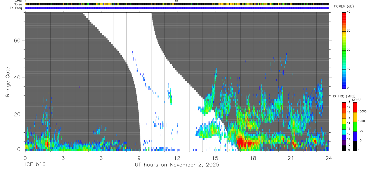The height and width of the screenshot is (171, 370).
Task: Click the "Range Gate" axis title
Action: 8,82
